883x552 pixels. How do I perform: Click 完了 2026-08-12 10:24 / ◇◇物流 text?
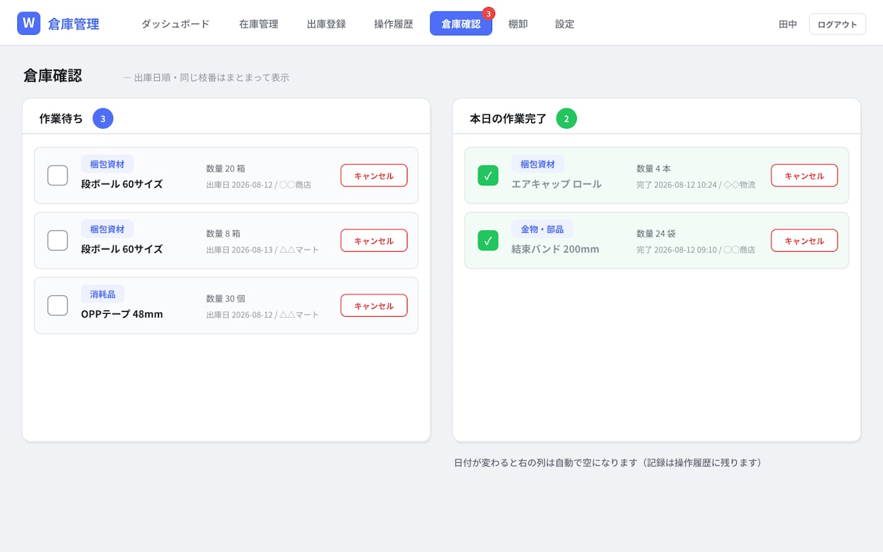coord(696,184)
